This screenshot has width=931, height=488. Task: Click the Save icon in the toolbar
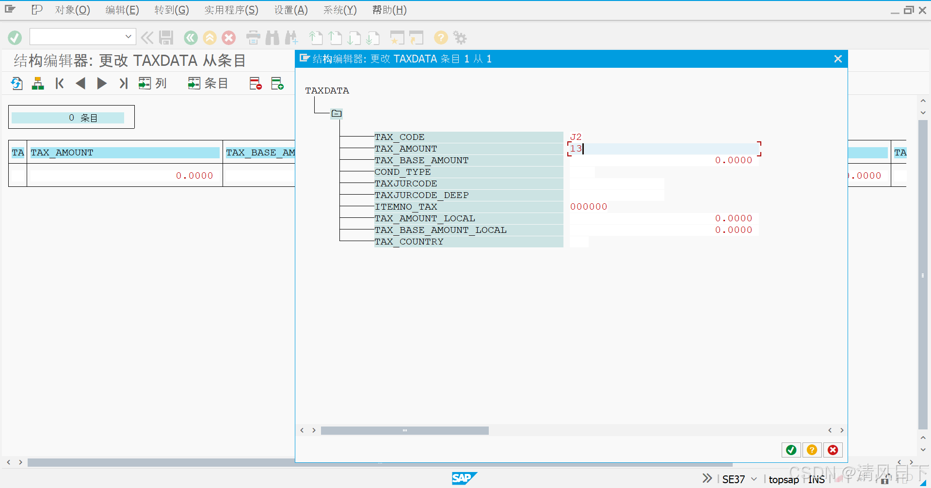tap(166, 37)
